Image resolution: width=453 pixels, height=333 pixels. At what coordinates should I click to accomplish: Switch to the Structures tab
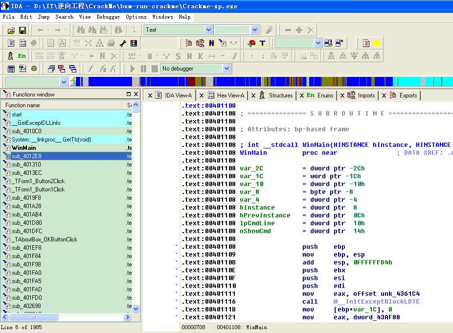click(276, 95)
